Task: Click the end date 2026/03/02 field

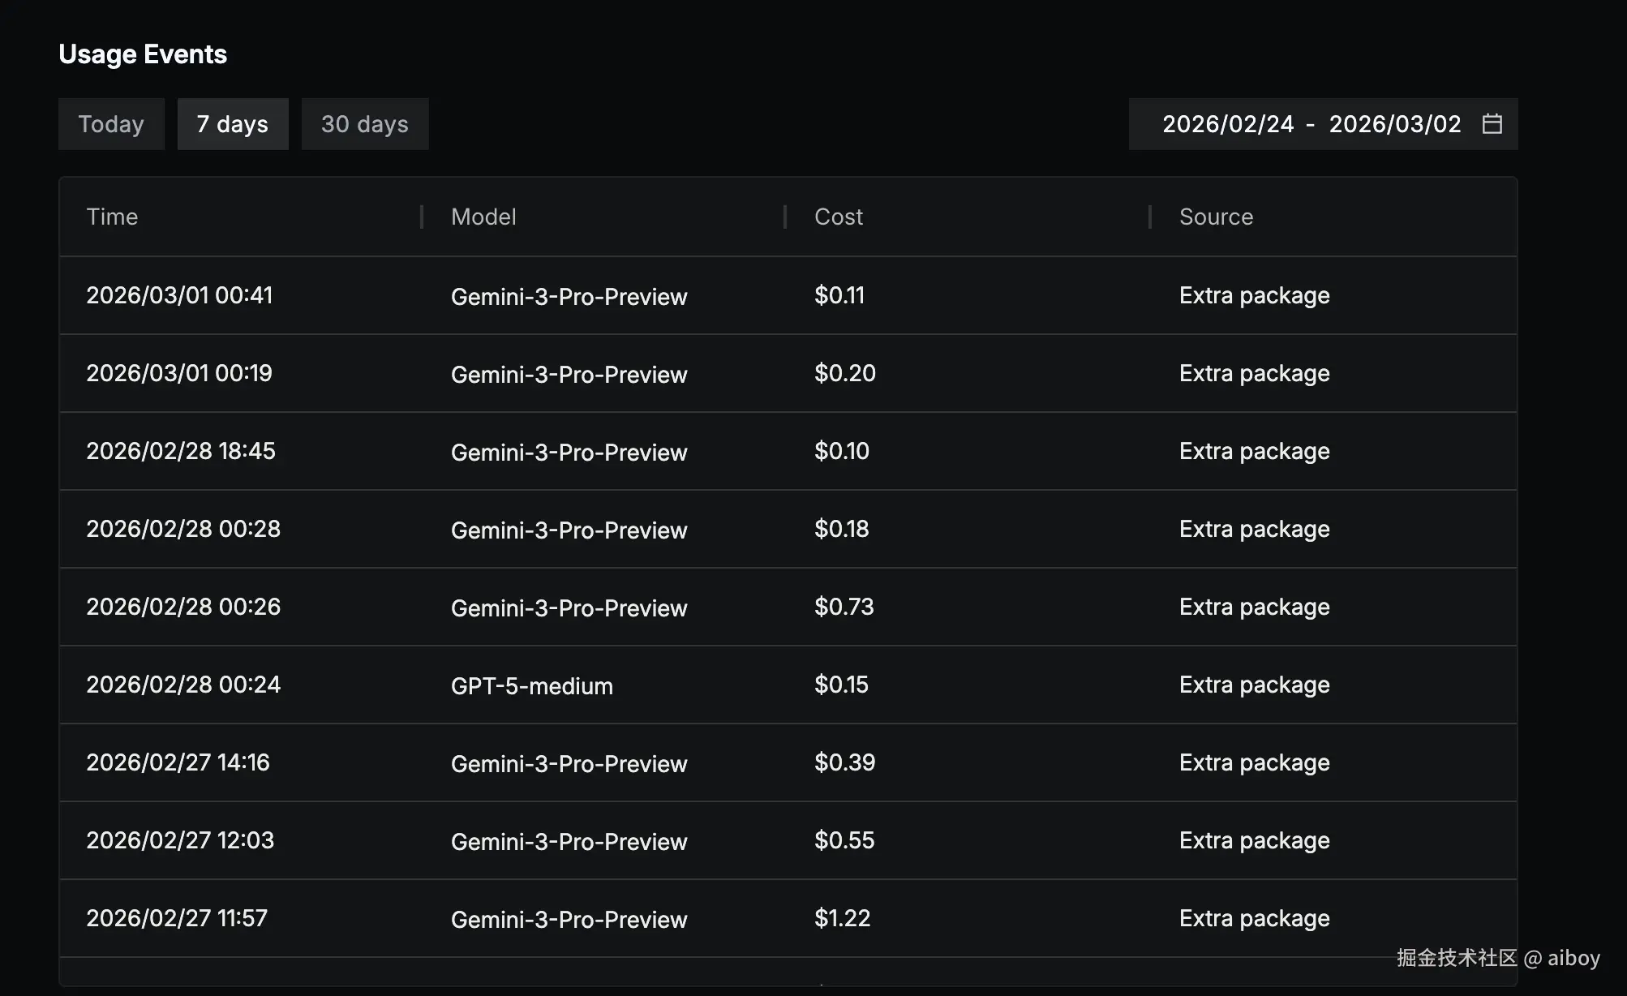Action: 1394,124
